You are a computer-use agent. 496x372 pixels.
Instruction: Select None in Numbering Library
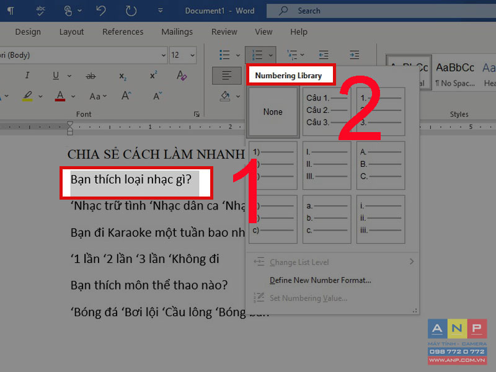point(273,112)
